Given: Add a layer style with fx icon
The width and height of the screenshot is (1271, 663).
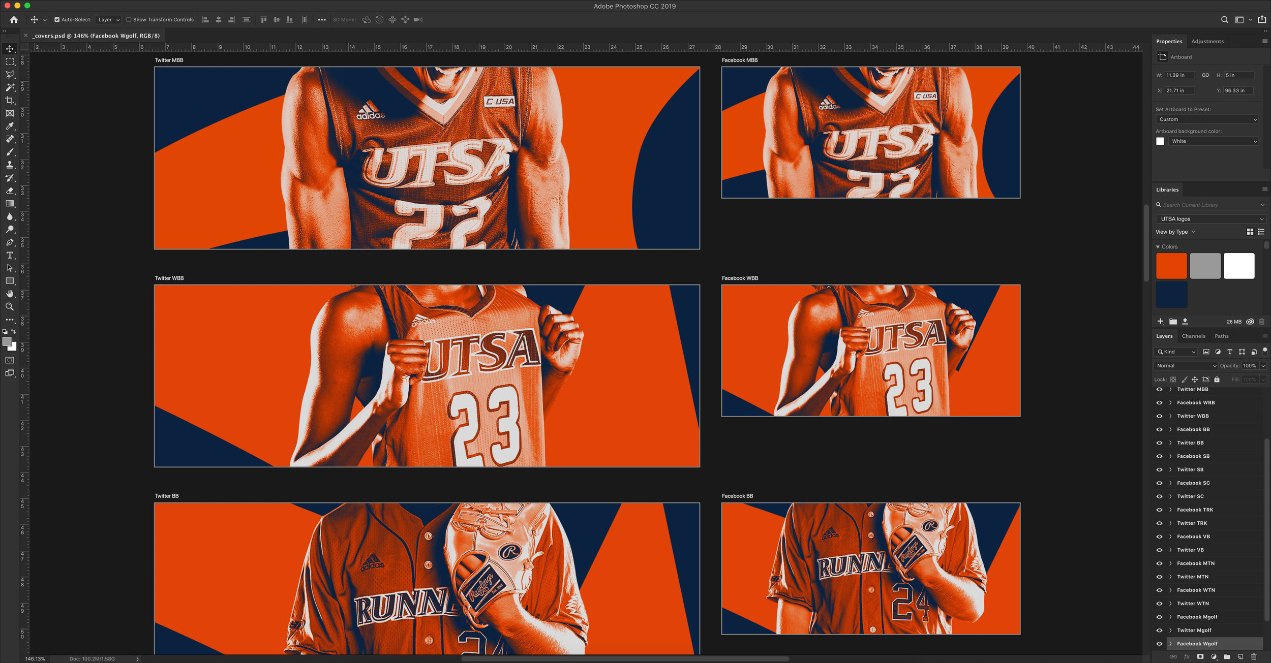Looking at the screenshot, I should click(x=1187, y=657).
